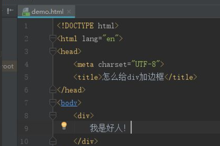Click line number 10 in the gutter
The height and width of the screenshot is (146, 220).
24,141
